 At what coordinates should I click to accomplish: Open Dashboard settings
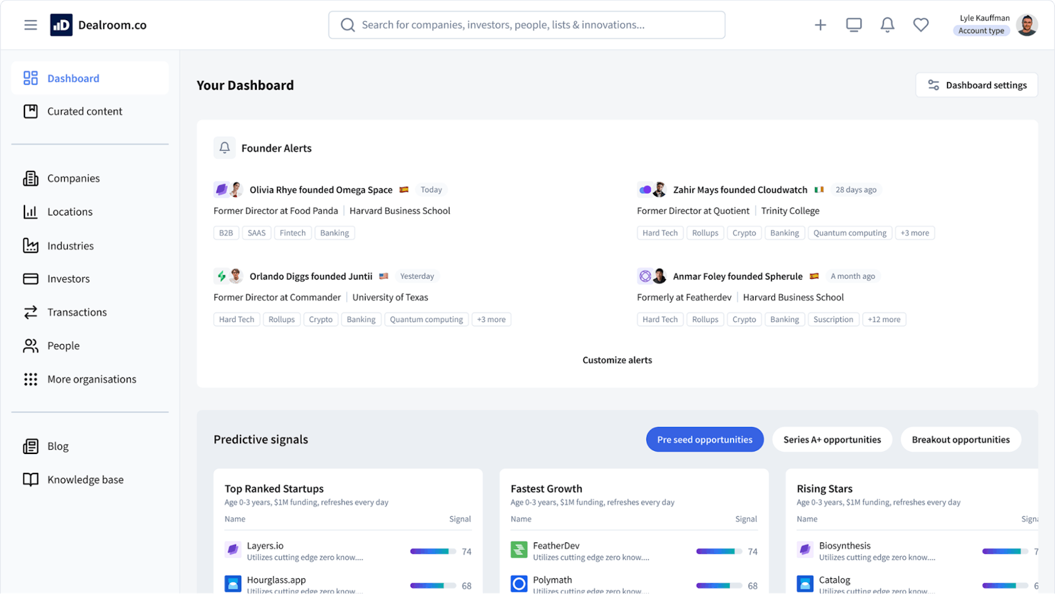click(x=977, y=85)
